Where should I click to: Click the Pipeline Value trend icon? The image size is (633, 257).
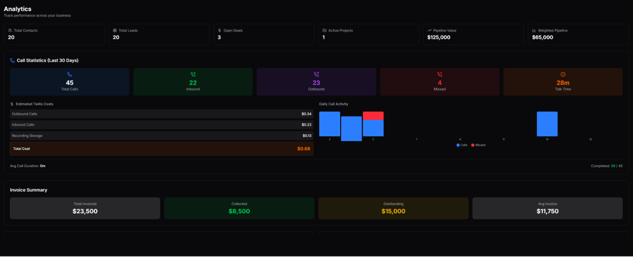click(429, 30)
